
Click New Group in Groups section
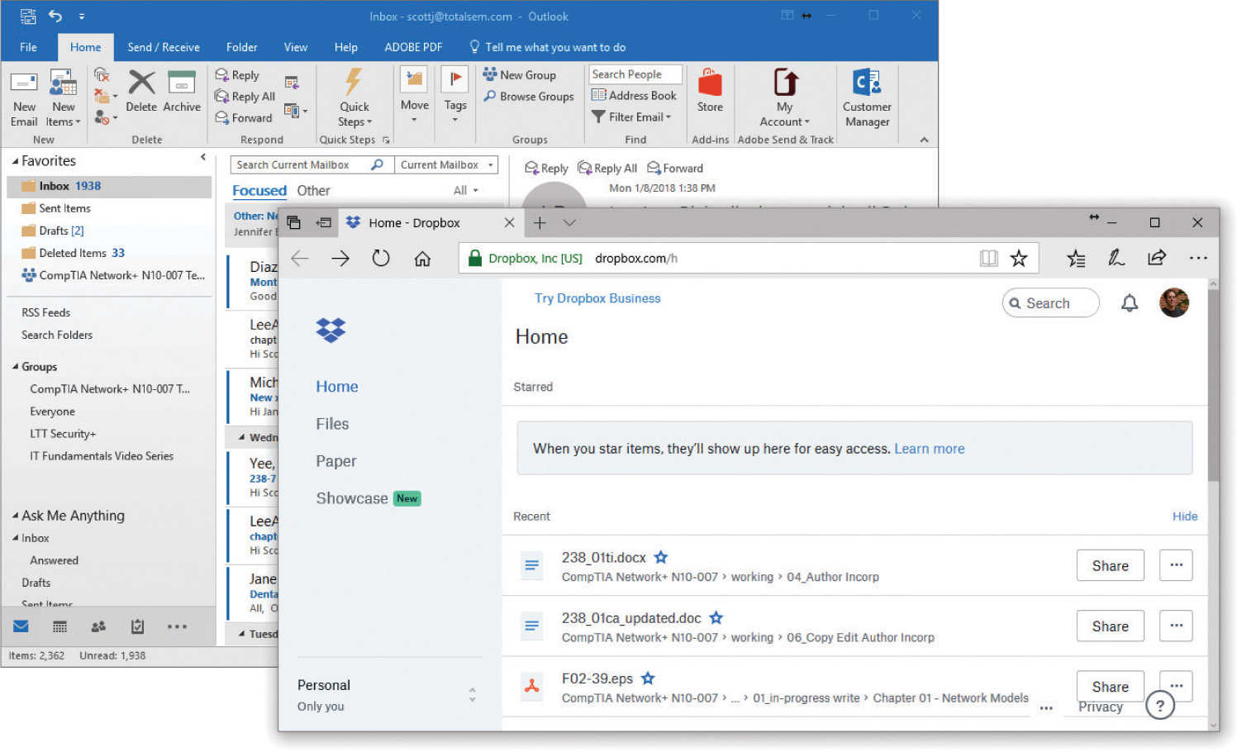click(520, 74)
